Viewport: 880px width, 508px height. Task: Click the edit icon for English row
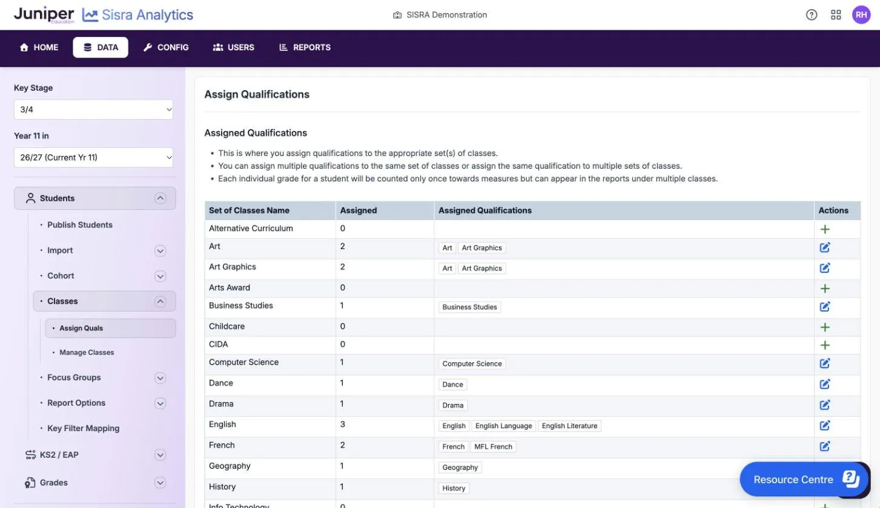pyautogui.click(x=824, y=426)
